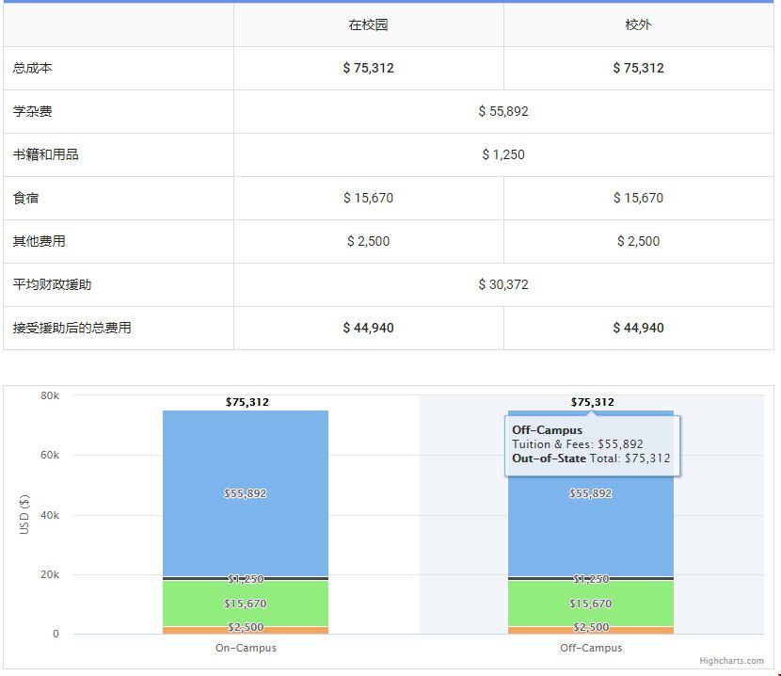
Task: Click the $75,312 total label above Off-Campus bar
Action: pyautogui.click(x=592, y=402)
